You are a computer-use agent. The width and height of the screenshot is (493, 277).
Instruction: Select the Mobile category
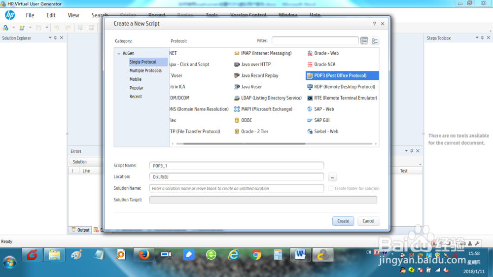(135, 79)
